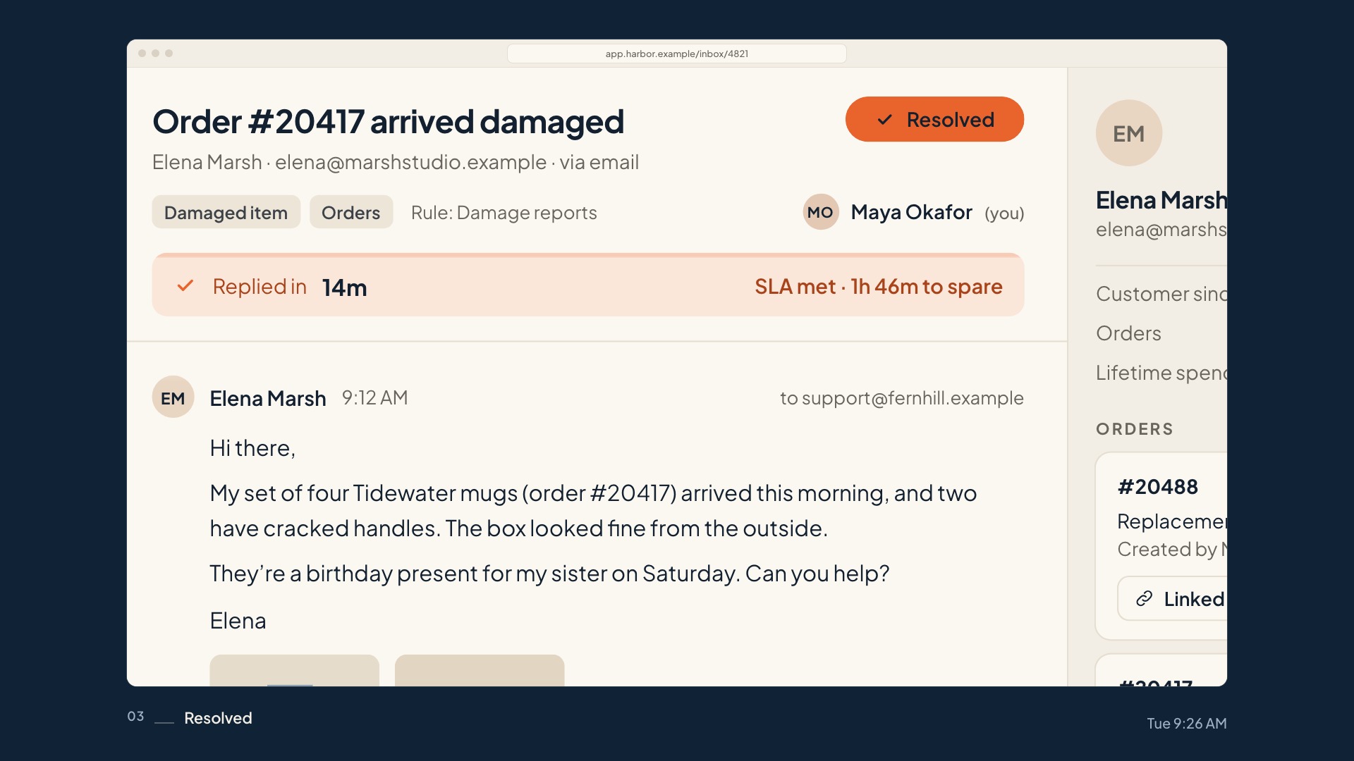
Task: Click the Resolved status button
Action: tap(934, 119)
